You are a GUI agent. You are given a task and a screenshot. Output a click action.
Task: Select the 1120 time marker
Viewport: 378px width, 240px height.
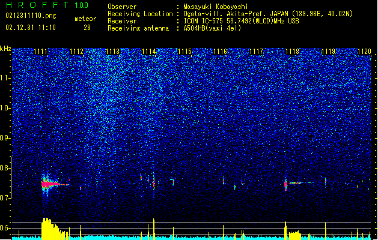click(x=365, y=52)
